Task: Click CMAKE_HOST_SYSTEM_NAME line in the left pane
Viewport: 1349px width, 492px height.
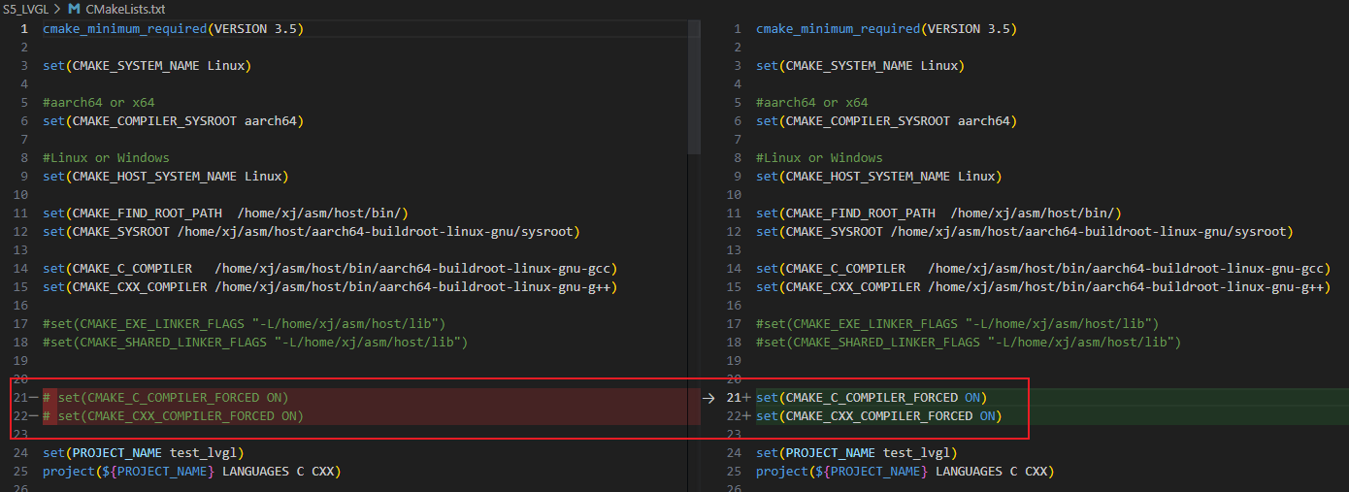Action: coord(165,177)
